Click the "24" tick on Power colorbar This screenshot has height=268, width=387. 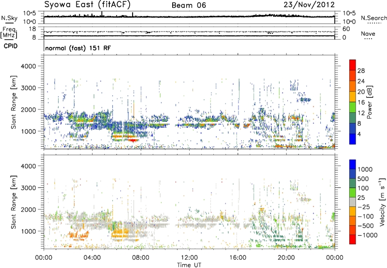point(361,81)
